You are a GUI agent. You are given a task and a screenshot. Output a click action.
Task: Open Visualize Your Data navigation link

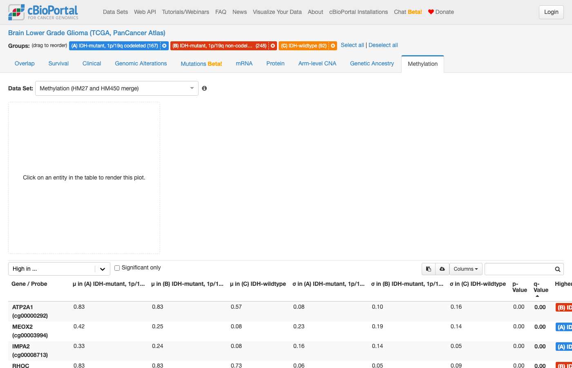277,12
